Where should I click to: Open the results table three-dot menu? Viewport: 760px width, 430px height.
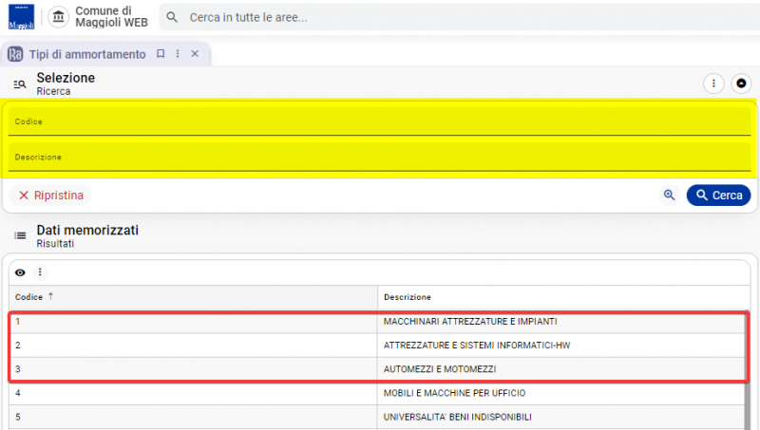click(40, 272)
